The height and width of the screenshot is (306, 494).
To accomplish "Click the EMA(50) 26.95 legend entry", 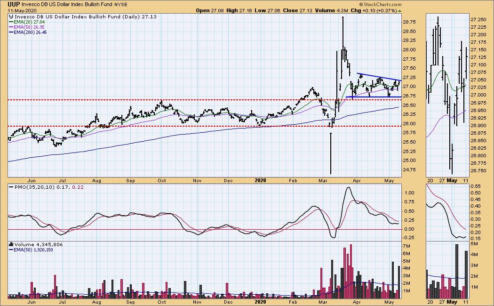I will click(29, 27).
